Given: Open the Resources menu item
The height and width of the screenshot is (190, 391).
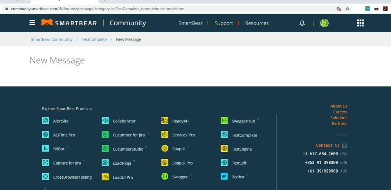Looking at the screenshot, I should click(257, 23).
